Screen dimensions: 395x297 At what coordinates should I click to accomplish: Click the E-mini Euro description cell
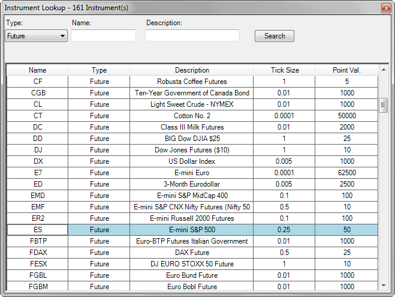click(192, 173)
